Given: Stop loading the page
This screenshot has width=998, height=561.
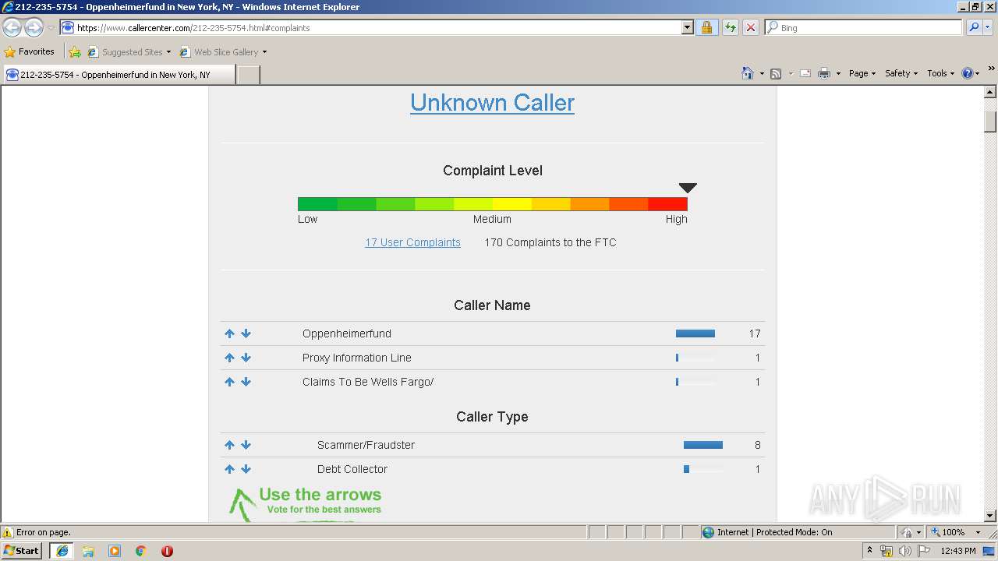Looking at the screenshot, I should click(751, 27).
